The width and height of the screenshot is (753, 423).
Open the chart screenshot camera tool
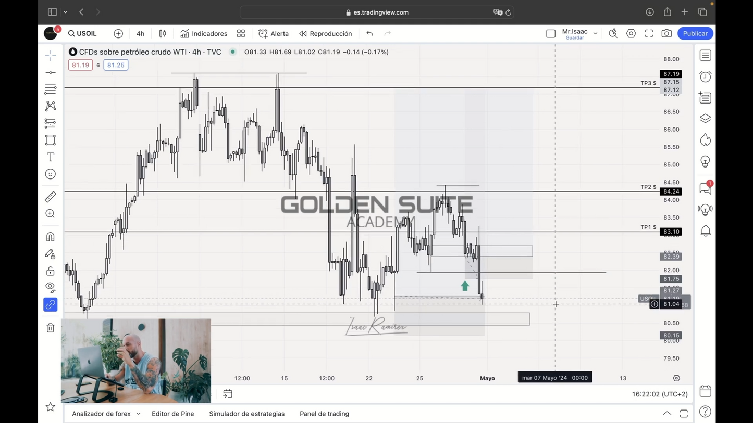666,33
